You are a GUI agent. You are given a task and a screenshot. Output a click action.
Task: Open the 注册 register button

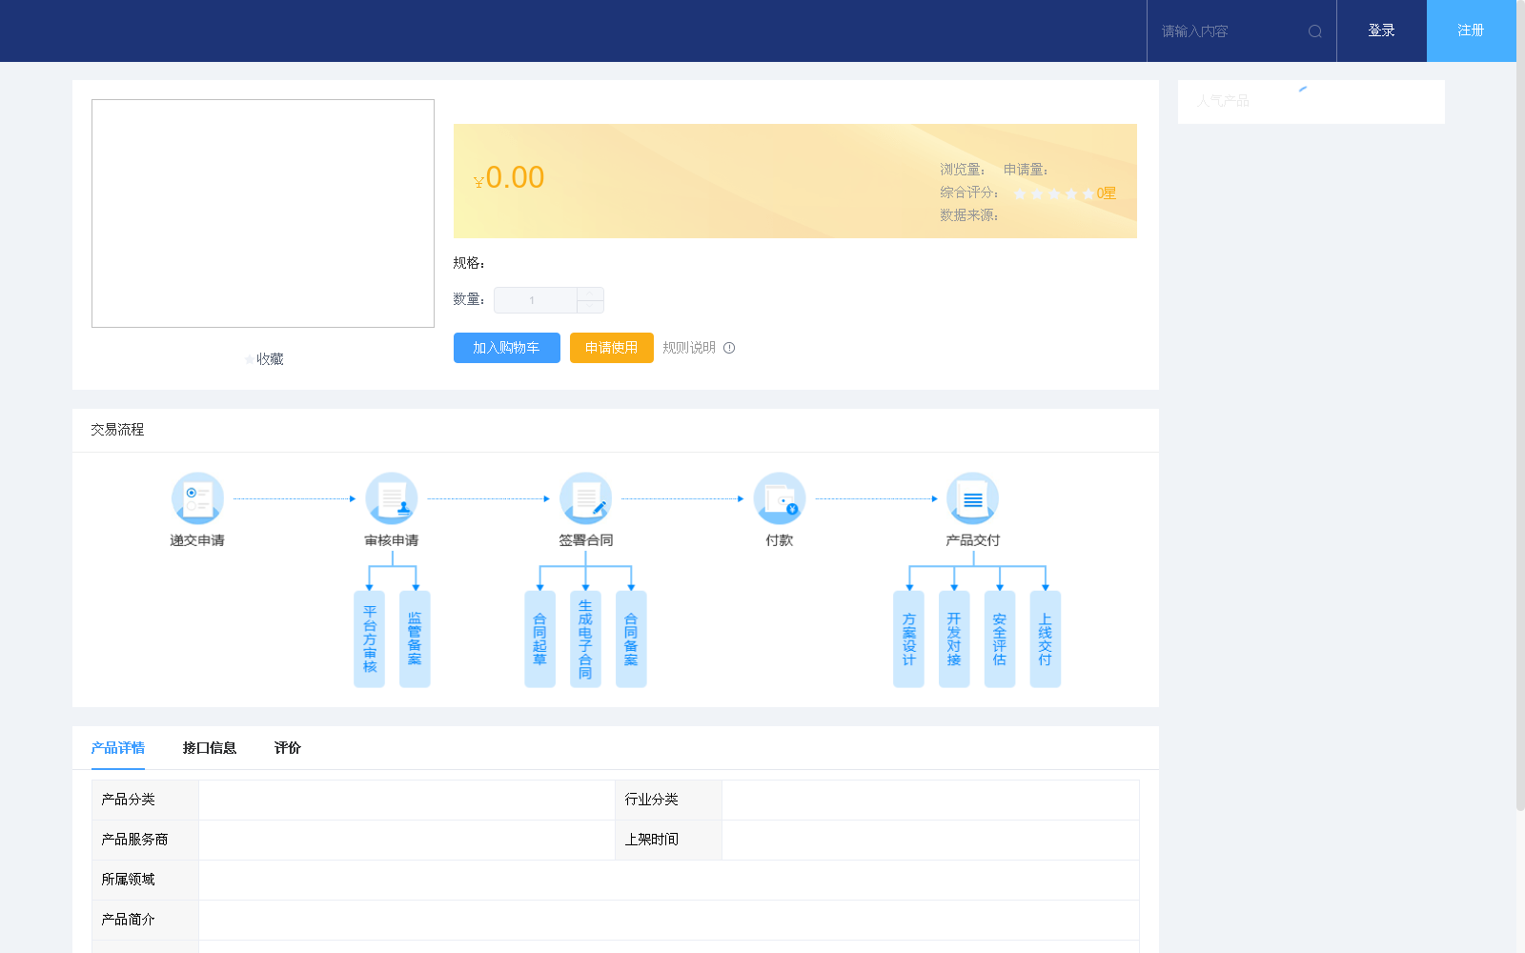(1471, 30)
